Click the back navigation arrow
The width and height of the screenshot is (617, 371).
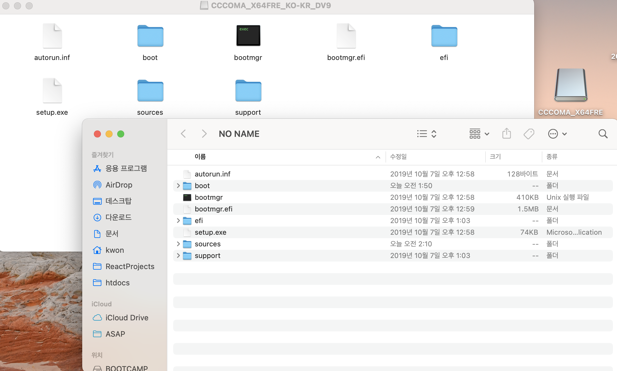[x=183, y=134]
